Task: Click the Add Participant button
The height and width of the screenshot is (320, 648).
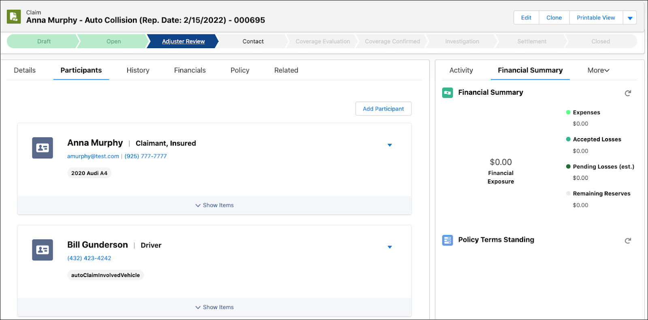Action: coord(383,109)
